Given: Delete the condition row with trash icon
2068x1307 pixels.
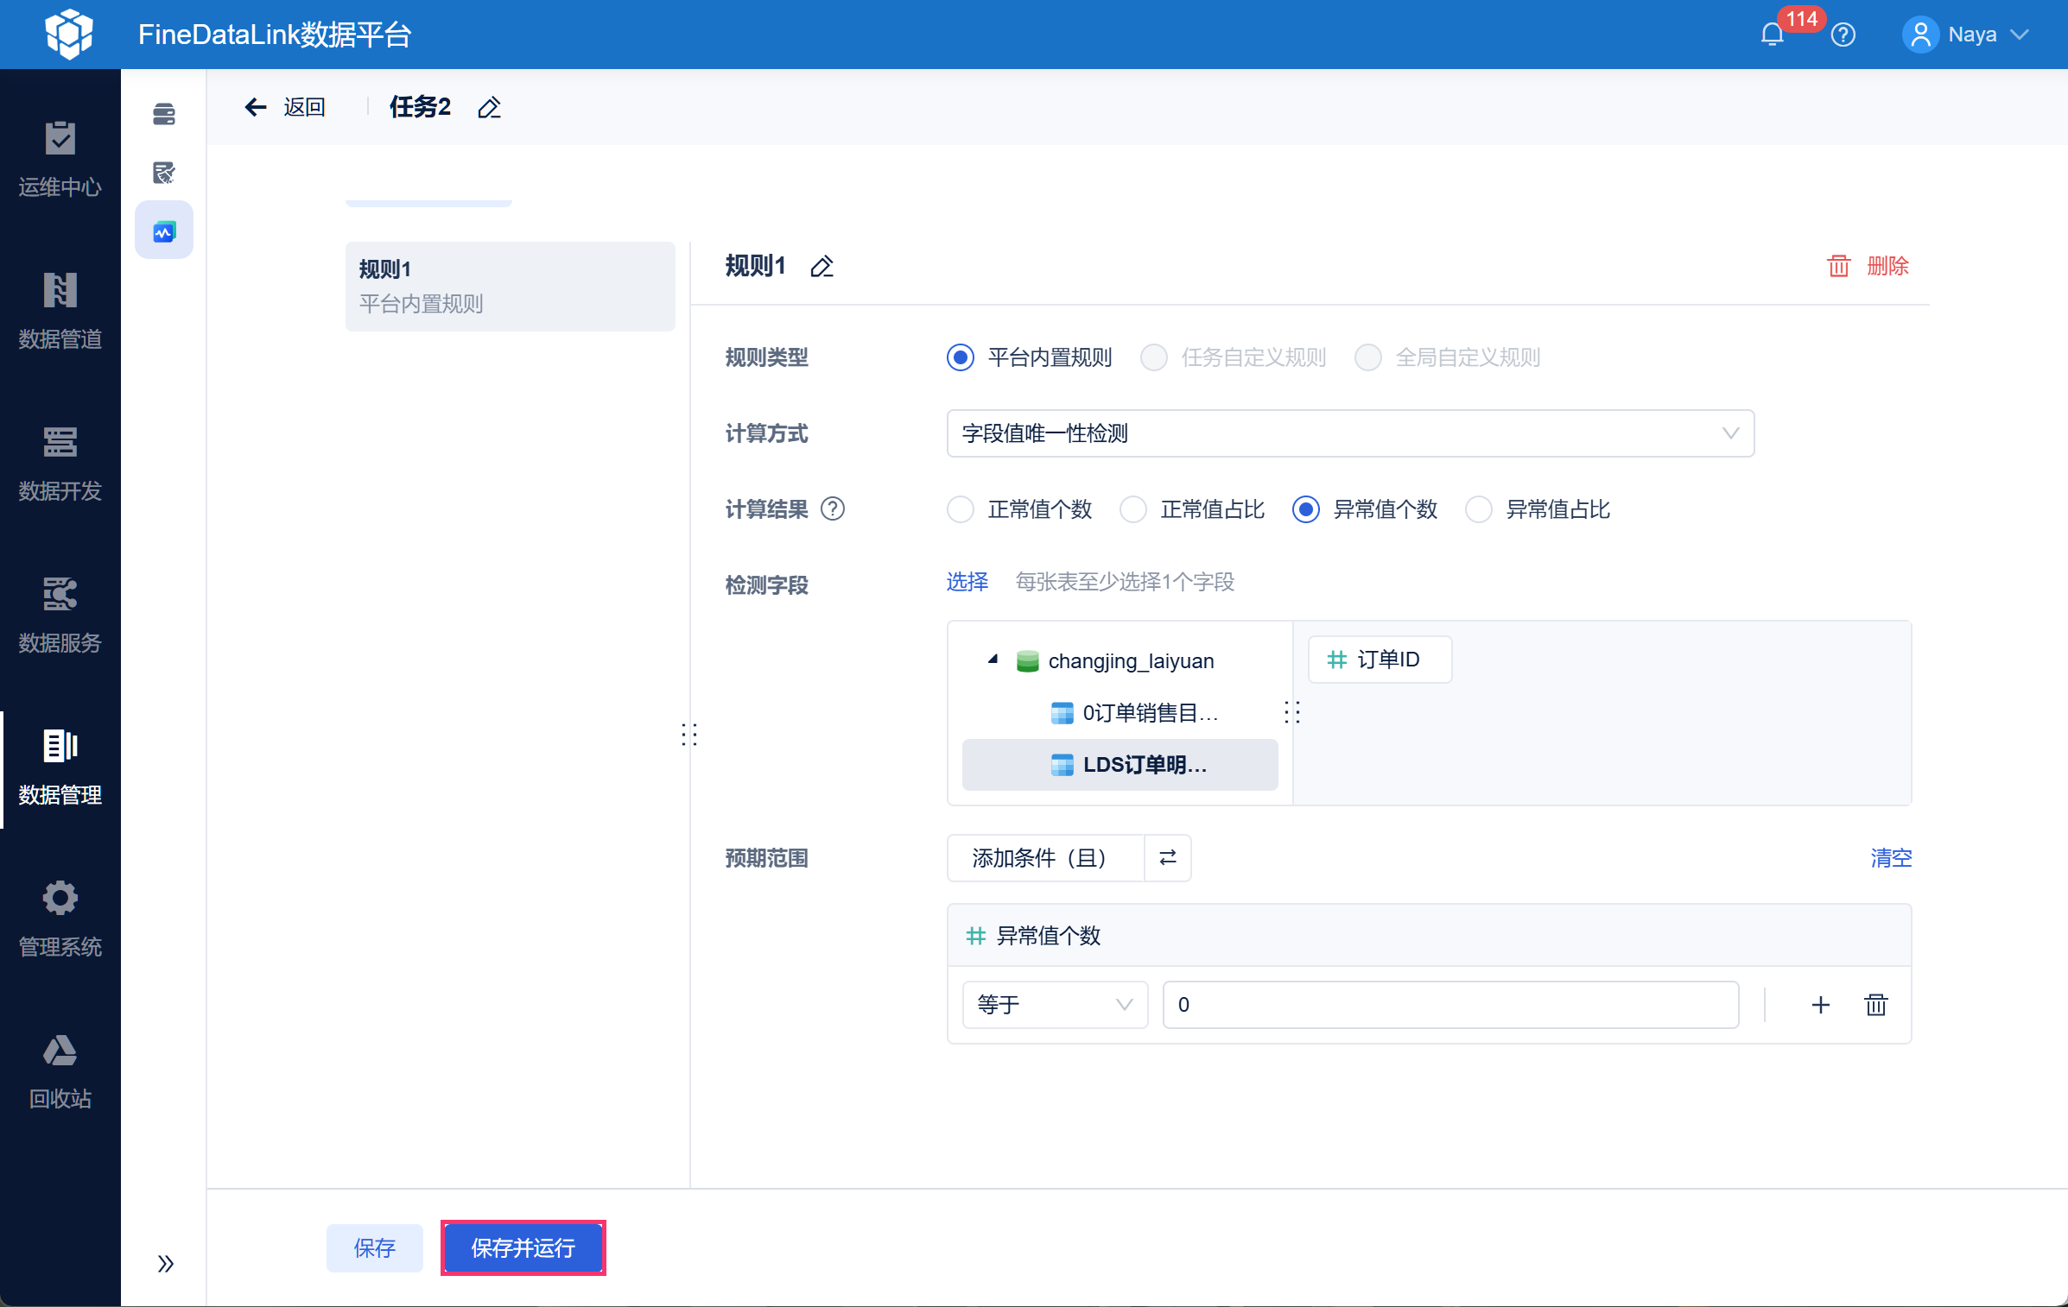Looking at the screenshot, I should [x=1875, y=1005].
